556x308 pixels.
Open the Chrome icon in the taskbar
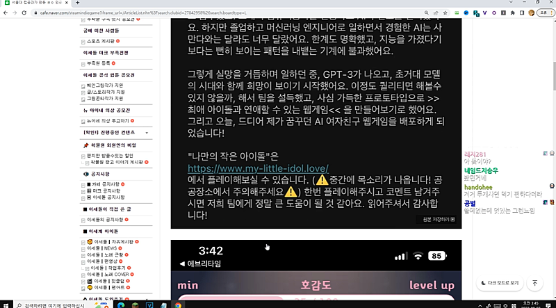click(178, 305)
